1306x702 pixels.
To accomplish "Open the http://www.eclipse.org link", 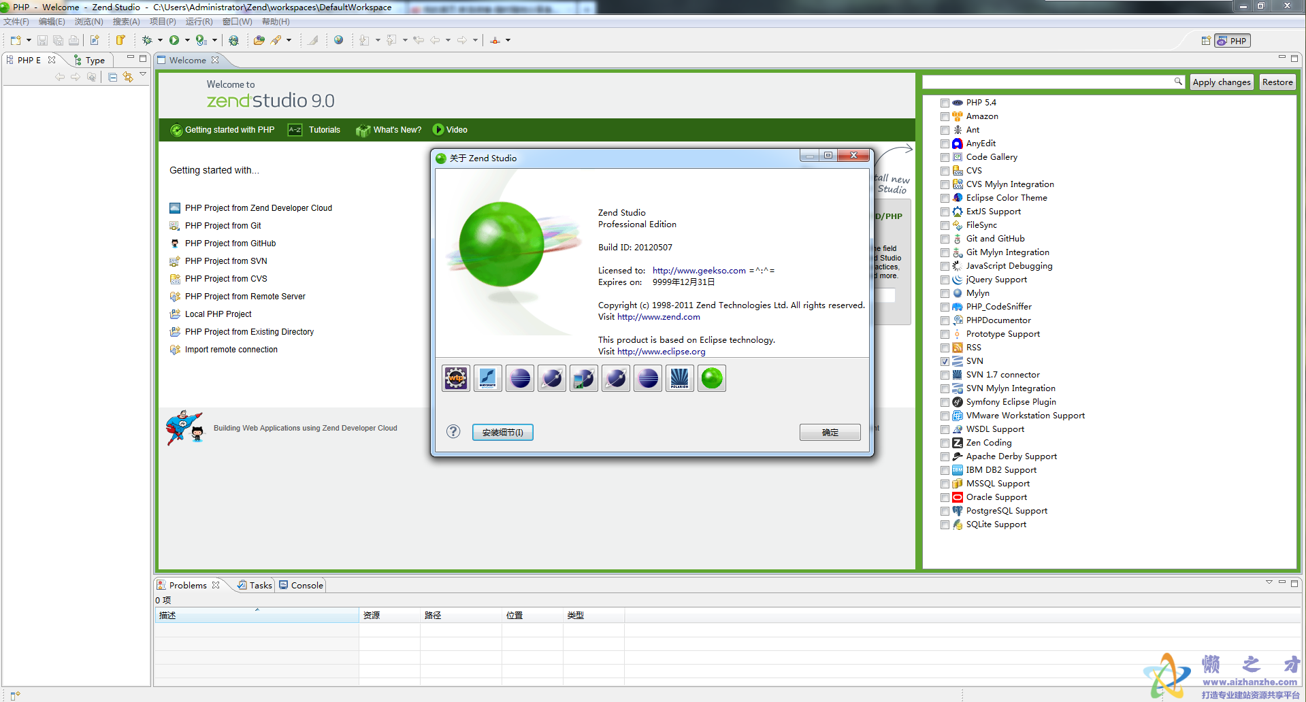I will [x=662, y=352].
